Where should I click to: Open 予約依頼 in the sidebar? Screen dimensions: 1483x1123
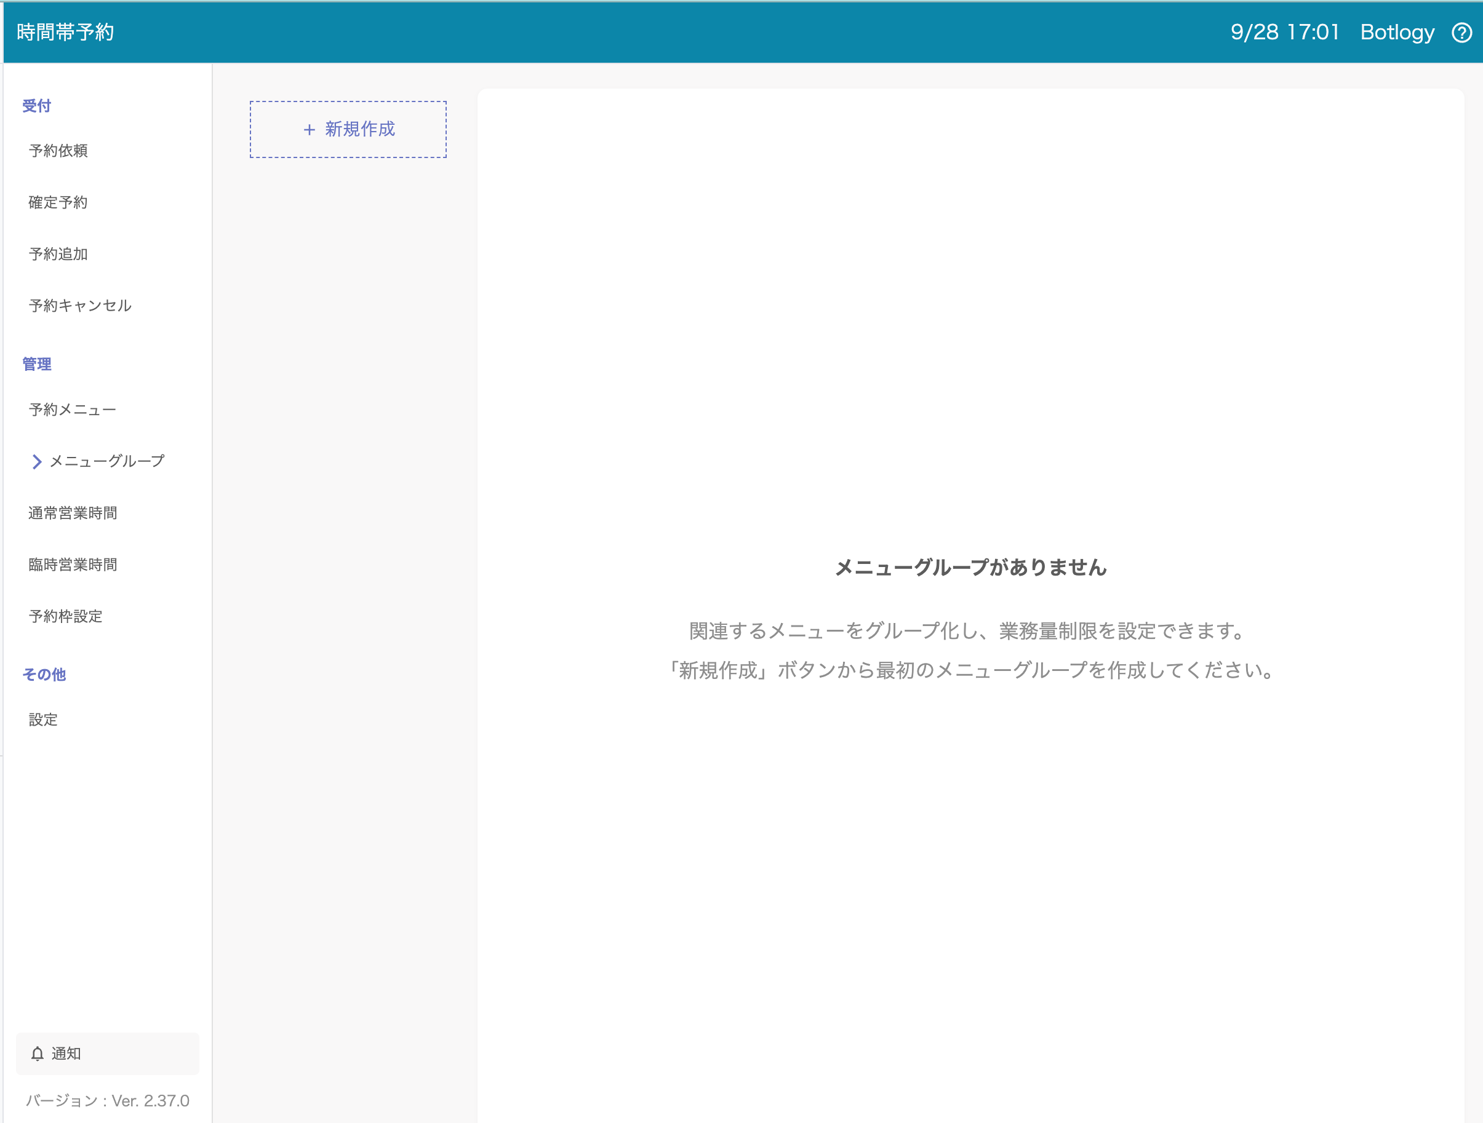58,151
